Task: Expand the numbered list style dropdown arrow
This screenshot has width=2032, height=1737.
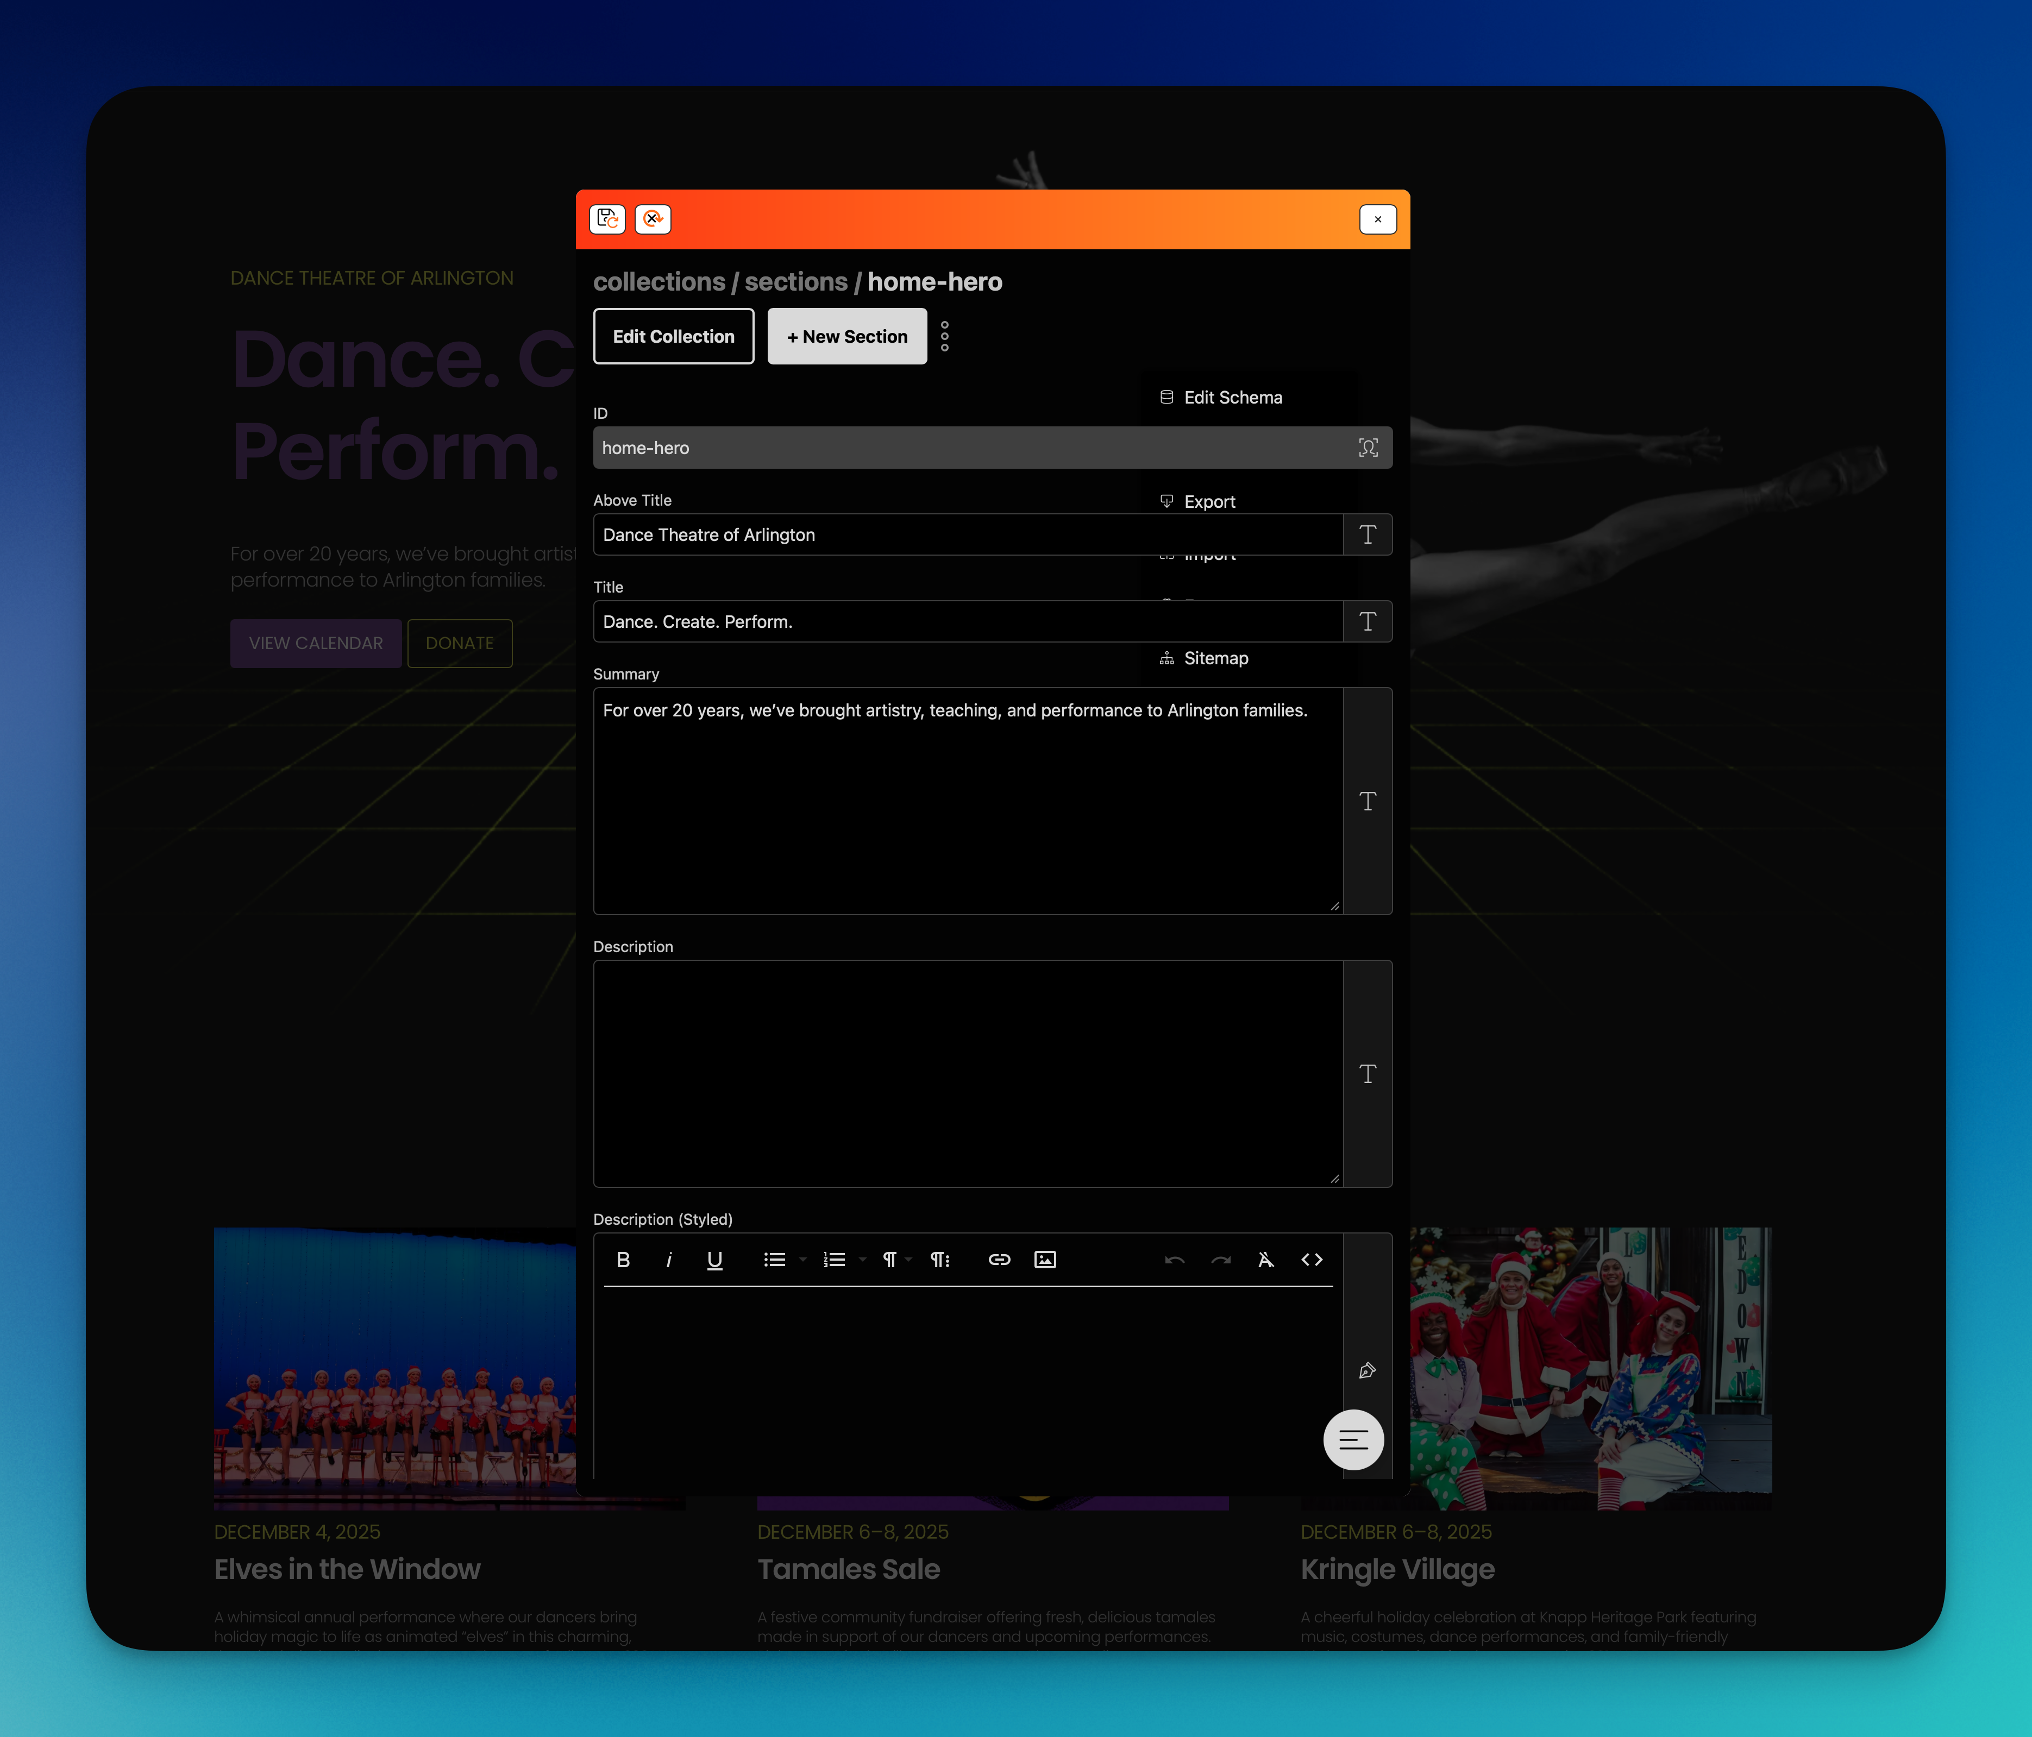Action: [x=863, y=1260]
